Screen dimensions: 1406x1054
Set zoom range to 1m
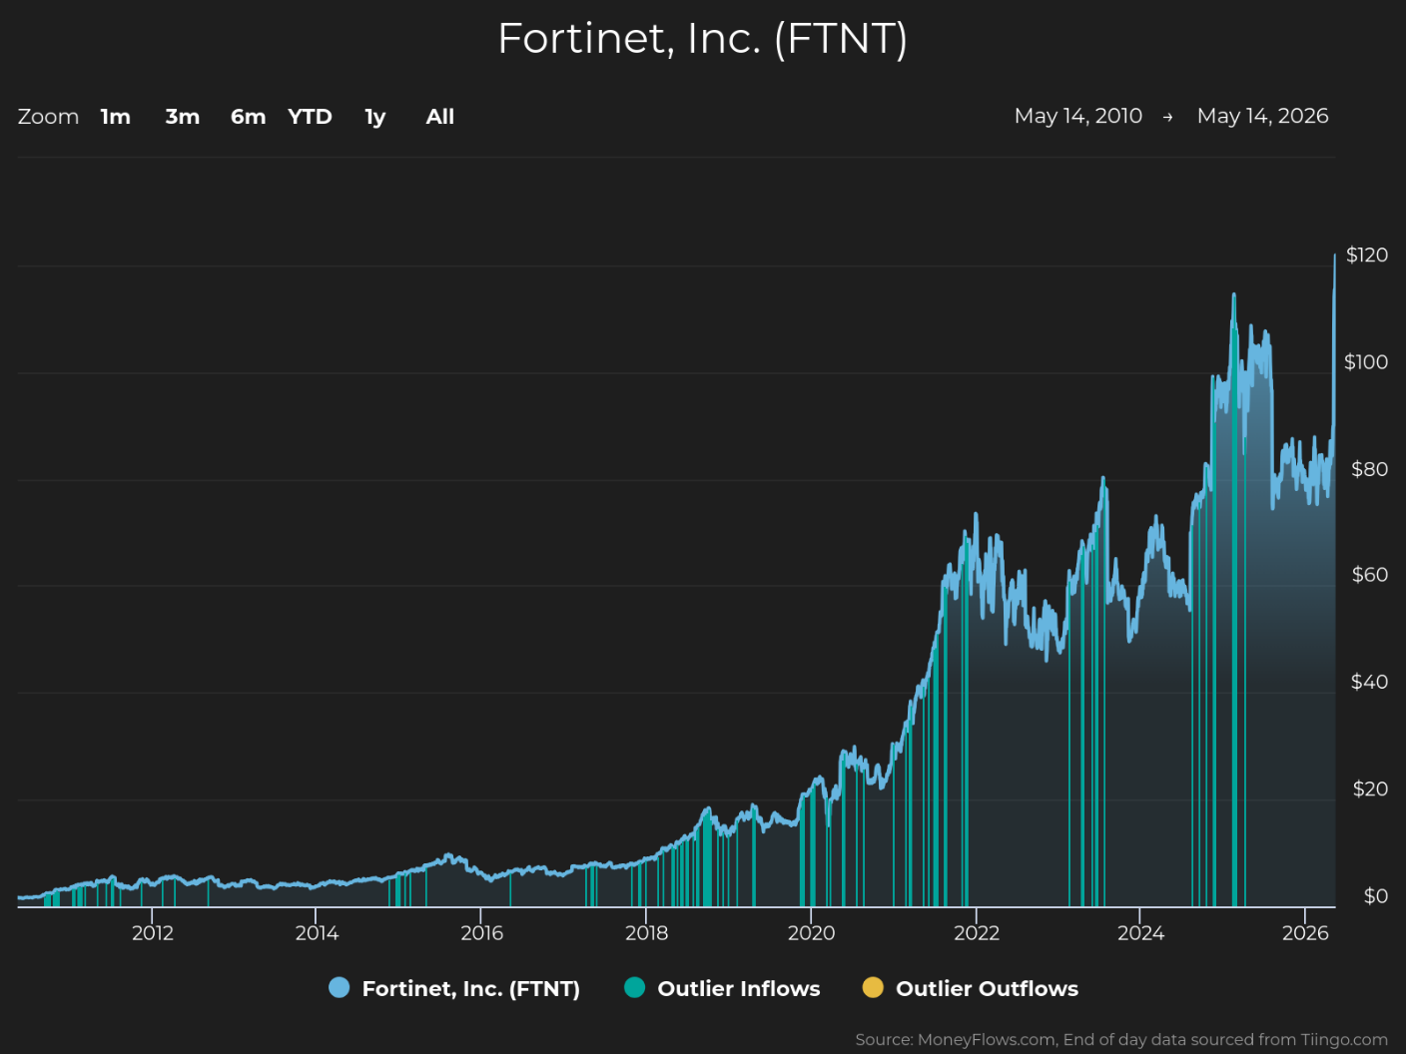click(x=116, y=117)
